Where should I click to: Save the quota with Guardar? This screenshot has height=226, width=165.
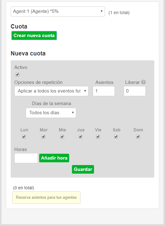tap(83, 169)
